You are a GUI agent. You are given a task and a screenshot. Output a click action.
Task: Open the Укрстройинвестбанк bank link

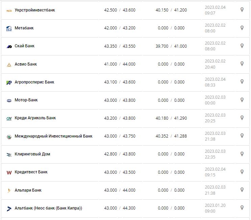point(35,10)
